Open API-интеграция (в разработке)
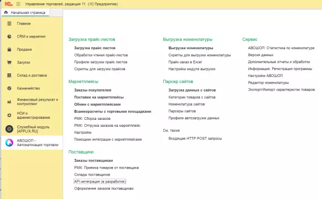This screenshot has width=322, height=199. coord(100,181)
